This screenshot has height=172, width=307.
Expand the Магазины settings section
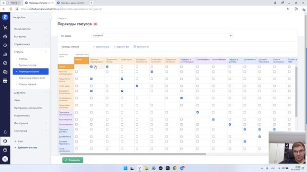30,36
